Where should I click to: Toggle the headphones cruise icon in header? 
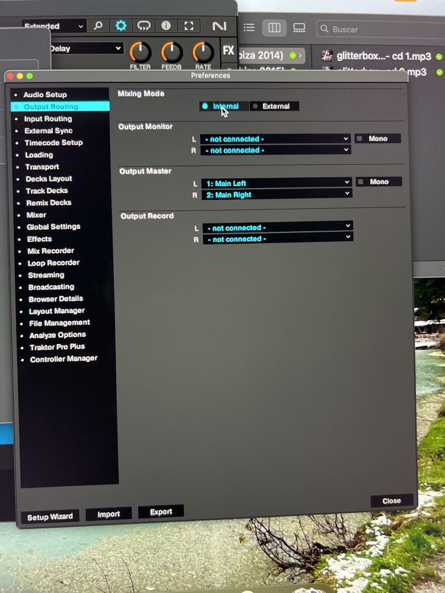pyautogui.click(x=144, y=25)
